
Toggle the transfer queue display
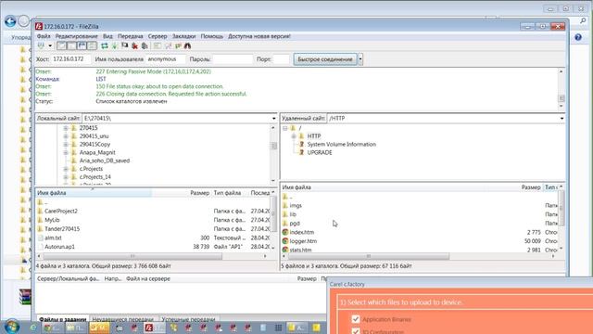tap(92, 45)
